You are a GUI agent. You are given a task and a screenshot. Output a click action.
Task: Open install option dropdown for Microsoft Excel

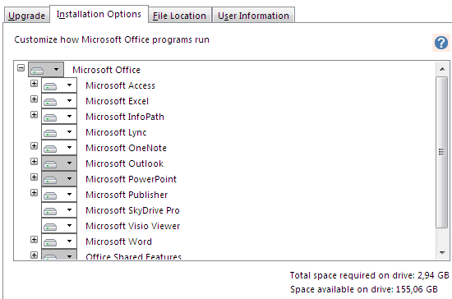click(69, 101)
